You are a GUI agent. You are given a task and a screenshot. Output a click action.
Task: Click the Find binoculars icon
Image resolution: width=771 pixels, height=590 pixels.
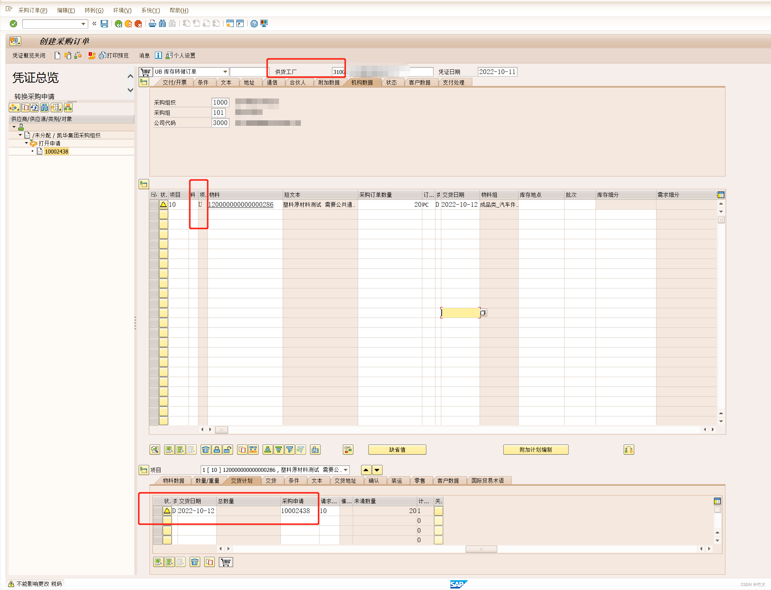[x=162, y=24]
